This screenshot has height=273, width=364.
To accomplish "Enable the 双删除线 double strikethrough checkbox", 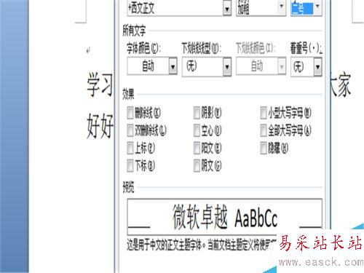I will 130,130.
